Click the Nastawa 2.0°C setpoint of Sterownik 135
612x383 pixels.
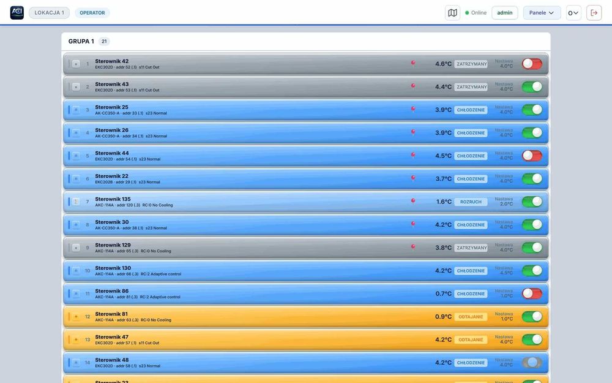pyautogui.click(x=504, y=202)
